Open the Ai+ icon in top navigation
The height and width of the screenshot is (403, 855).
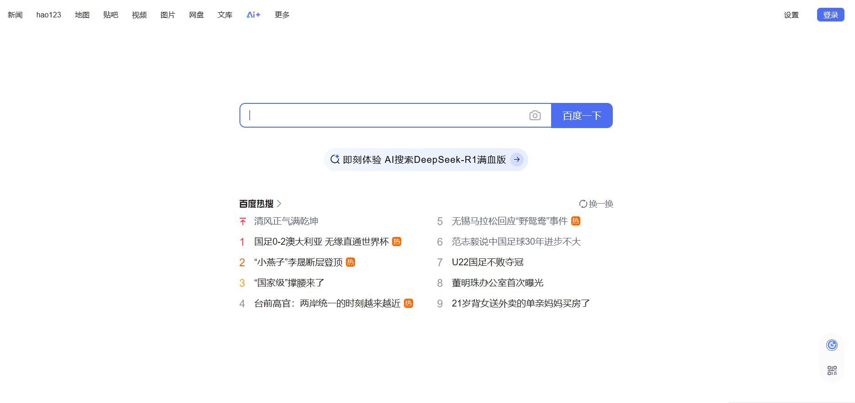[254, 15]
